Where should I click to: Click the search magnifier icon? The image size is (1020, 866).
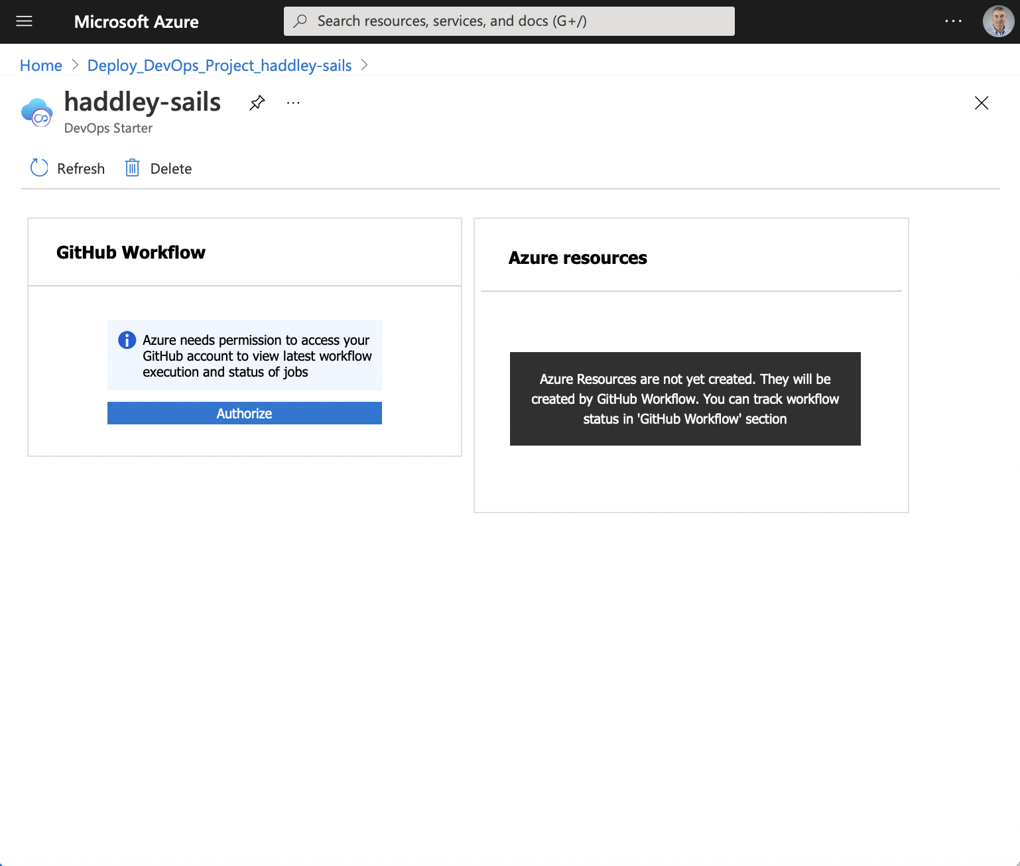300,21
